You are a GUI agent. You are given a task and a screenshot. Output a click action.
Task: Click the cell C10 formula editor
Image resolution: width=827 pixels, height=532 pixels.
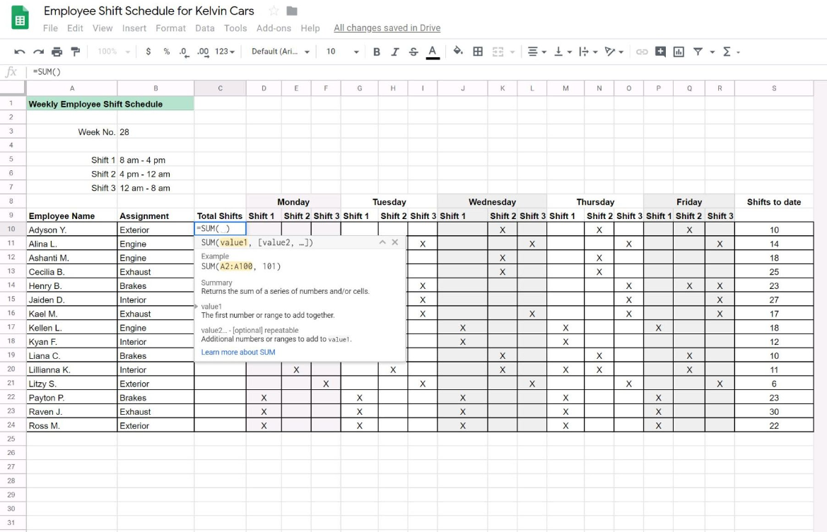(x=220, y=229)
